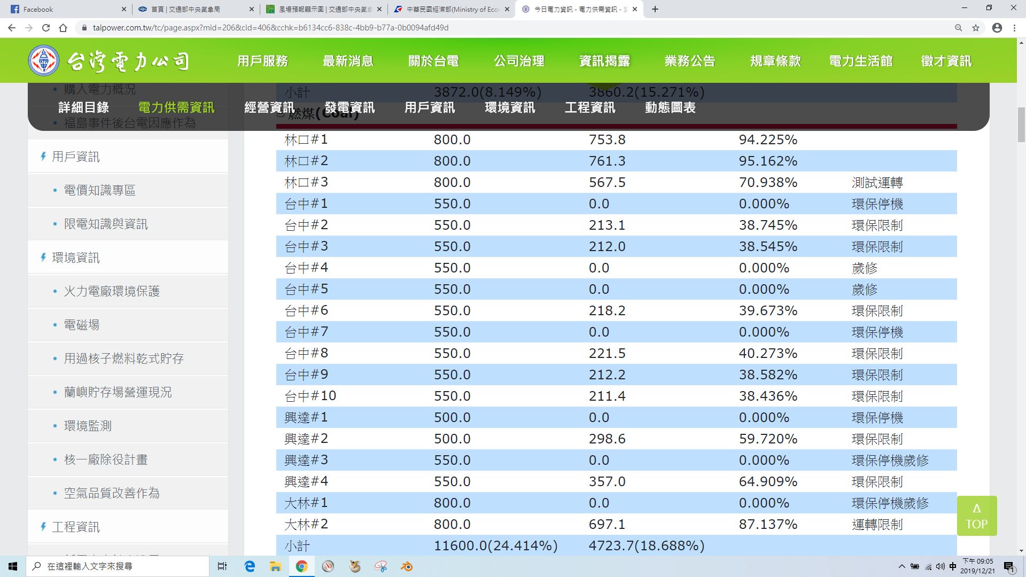Open 公司治理 main menu
This screenshot has width=1026, height=577.
(519, 61)
